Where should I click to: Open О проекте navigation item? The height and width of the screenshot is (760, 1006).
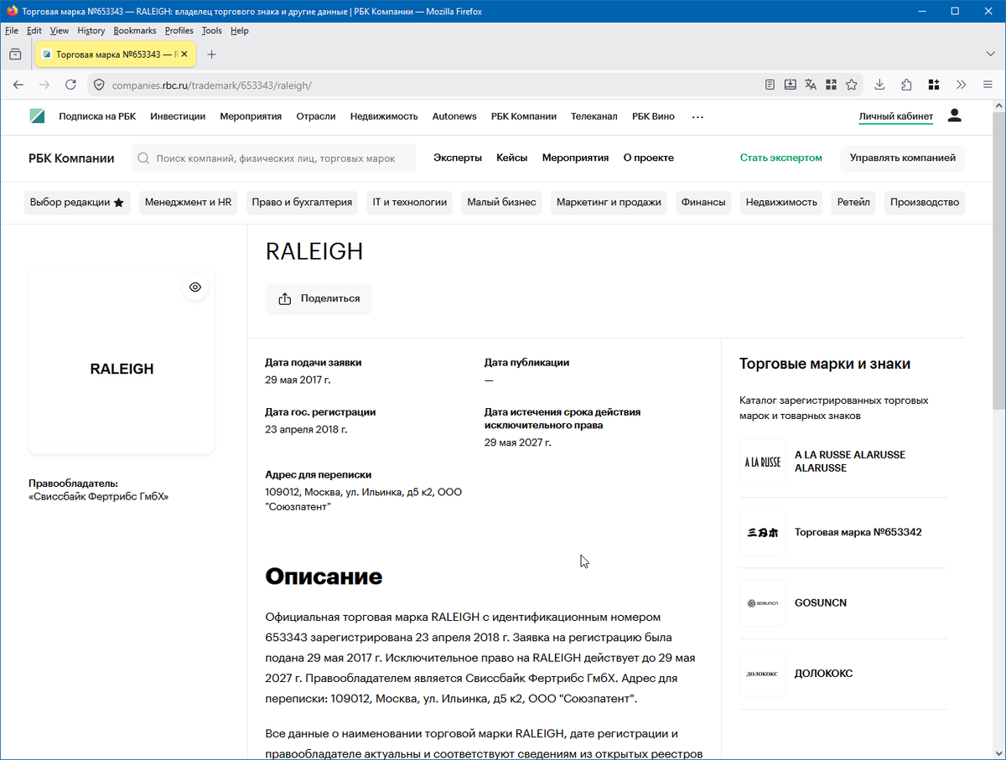pyautogui.click(x=648, y=158)
